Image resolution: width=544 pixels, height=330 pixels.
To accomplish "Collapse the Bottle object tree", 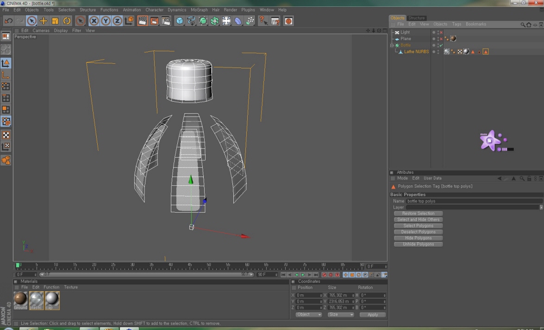I will point(392,45).
